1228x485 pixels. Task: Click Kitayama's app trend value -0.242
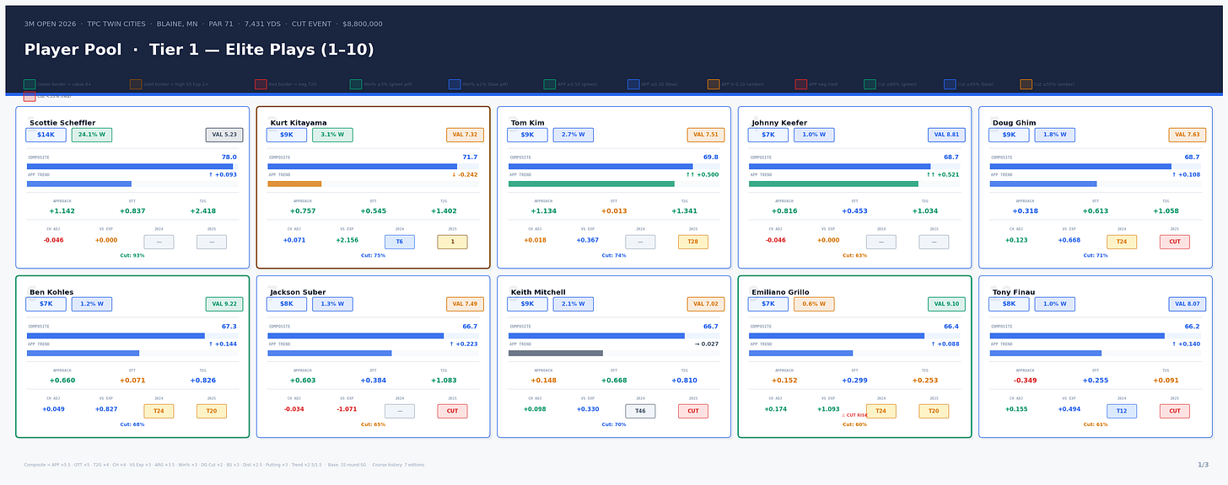click(x=465, y=175)
